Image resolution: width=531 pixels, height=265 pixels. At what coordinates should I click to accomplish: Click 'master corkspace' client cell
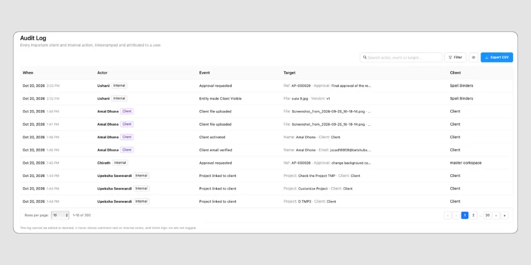[x=466, y=163]
